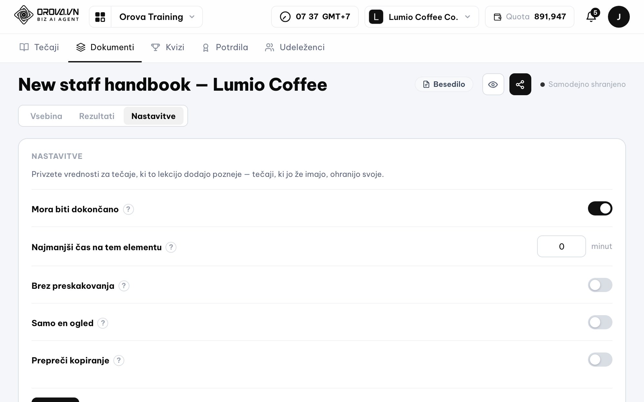Preview with the eye icon button
644x402 pixels.
493,84
